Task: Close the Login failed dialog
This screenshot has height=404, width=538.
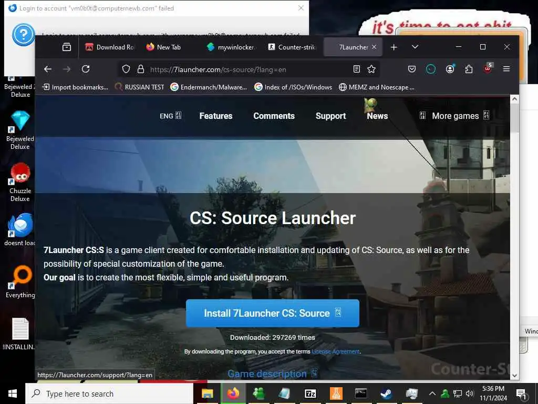Action: click(x=301, y=7)
